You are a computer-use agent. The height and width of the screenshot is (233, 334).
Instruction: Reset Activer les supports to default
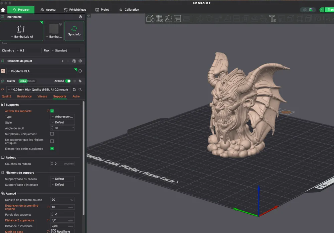(48, 111)
